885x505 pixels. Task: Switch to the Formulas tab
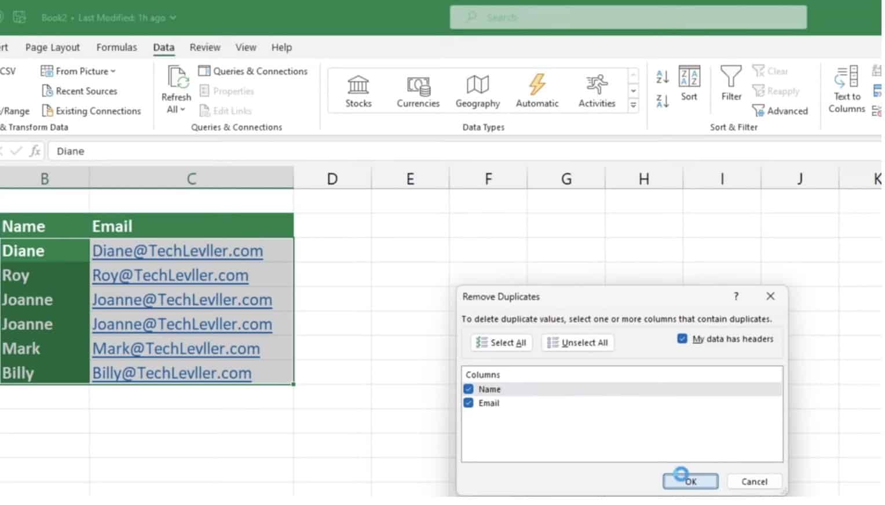116,47
